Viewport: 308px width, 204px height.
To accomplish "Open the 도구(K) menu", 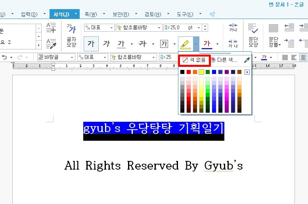I will coord(185,14).
